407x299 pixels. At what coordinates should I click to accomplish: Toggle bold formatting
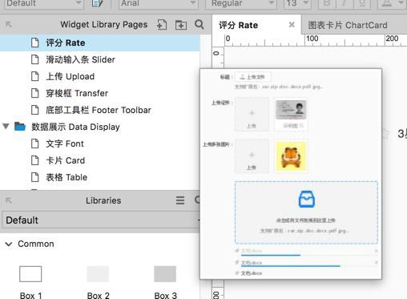click(327, 3)
